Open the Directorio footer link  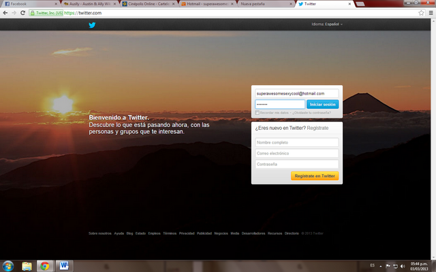(292, 233)
